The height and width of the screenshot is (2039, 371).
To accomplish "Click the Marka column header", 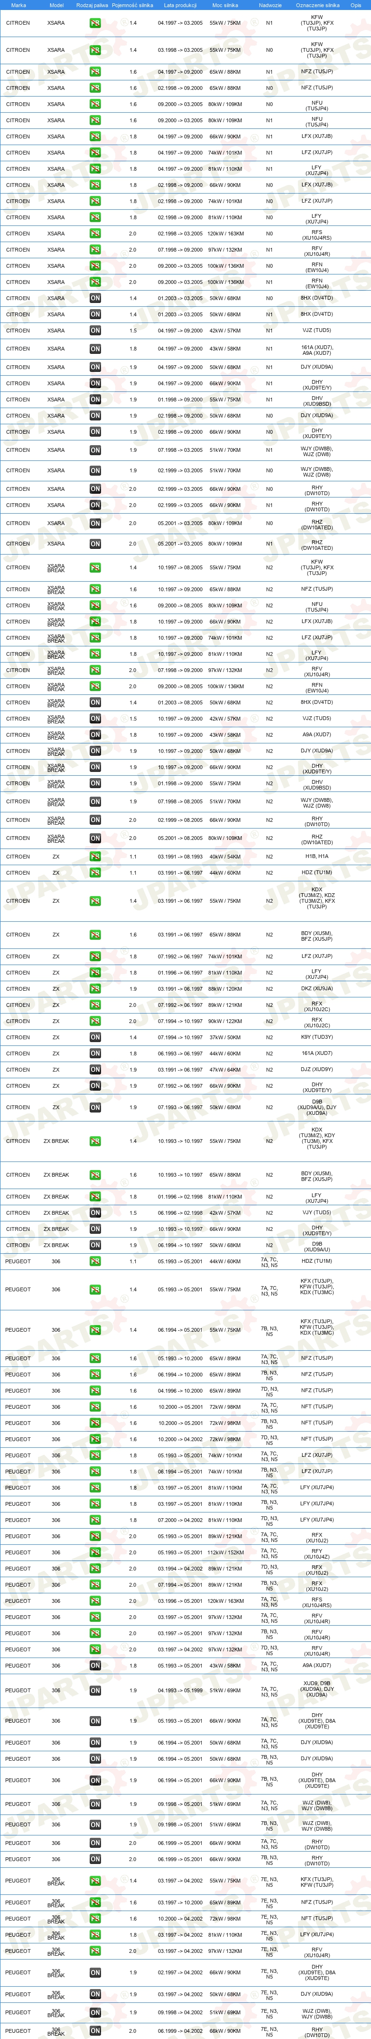I will click(x=18, y=5).
